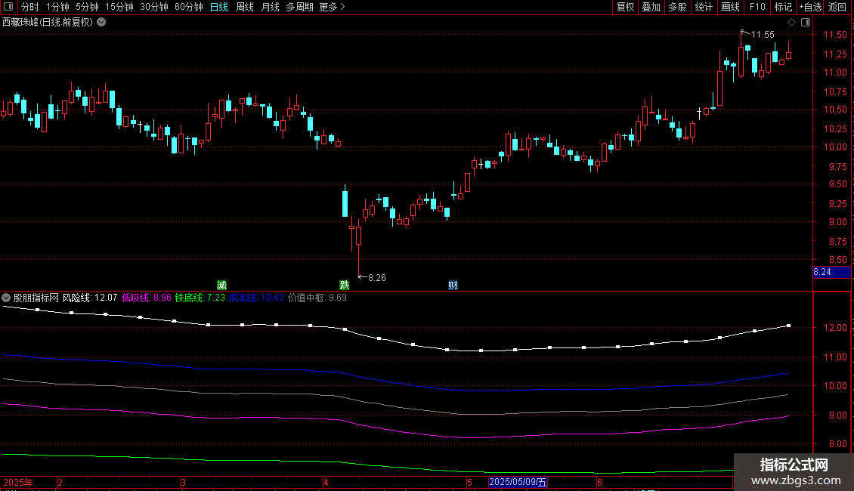This screenshot has height=491, width=854.
Task: Switch to 30分钟 period tab
Action: click(154, 7)
